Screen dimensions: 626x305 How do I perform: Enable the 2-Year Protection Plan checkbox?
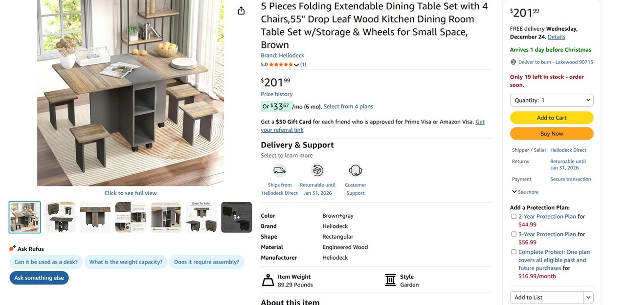tap(514, 216)
